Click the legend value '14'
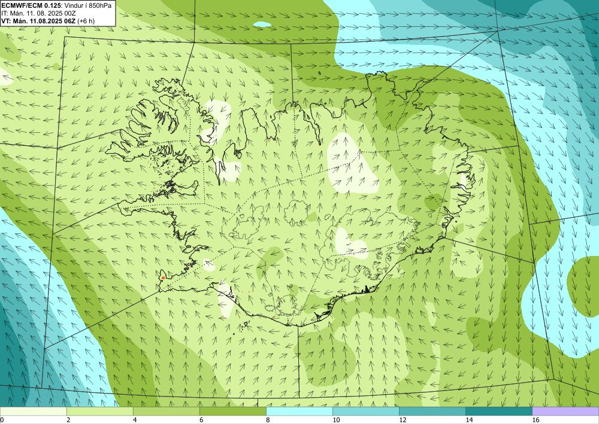Screen dimensions: 599x424 469,420
